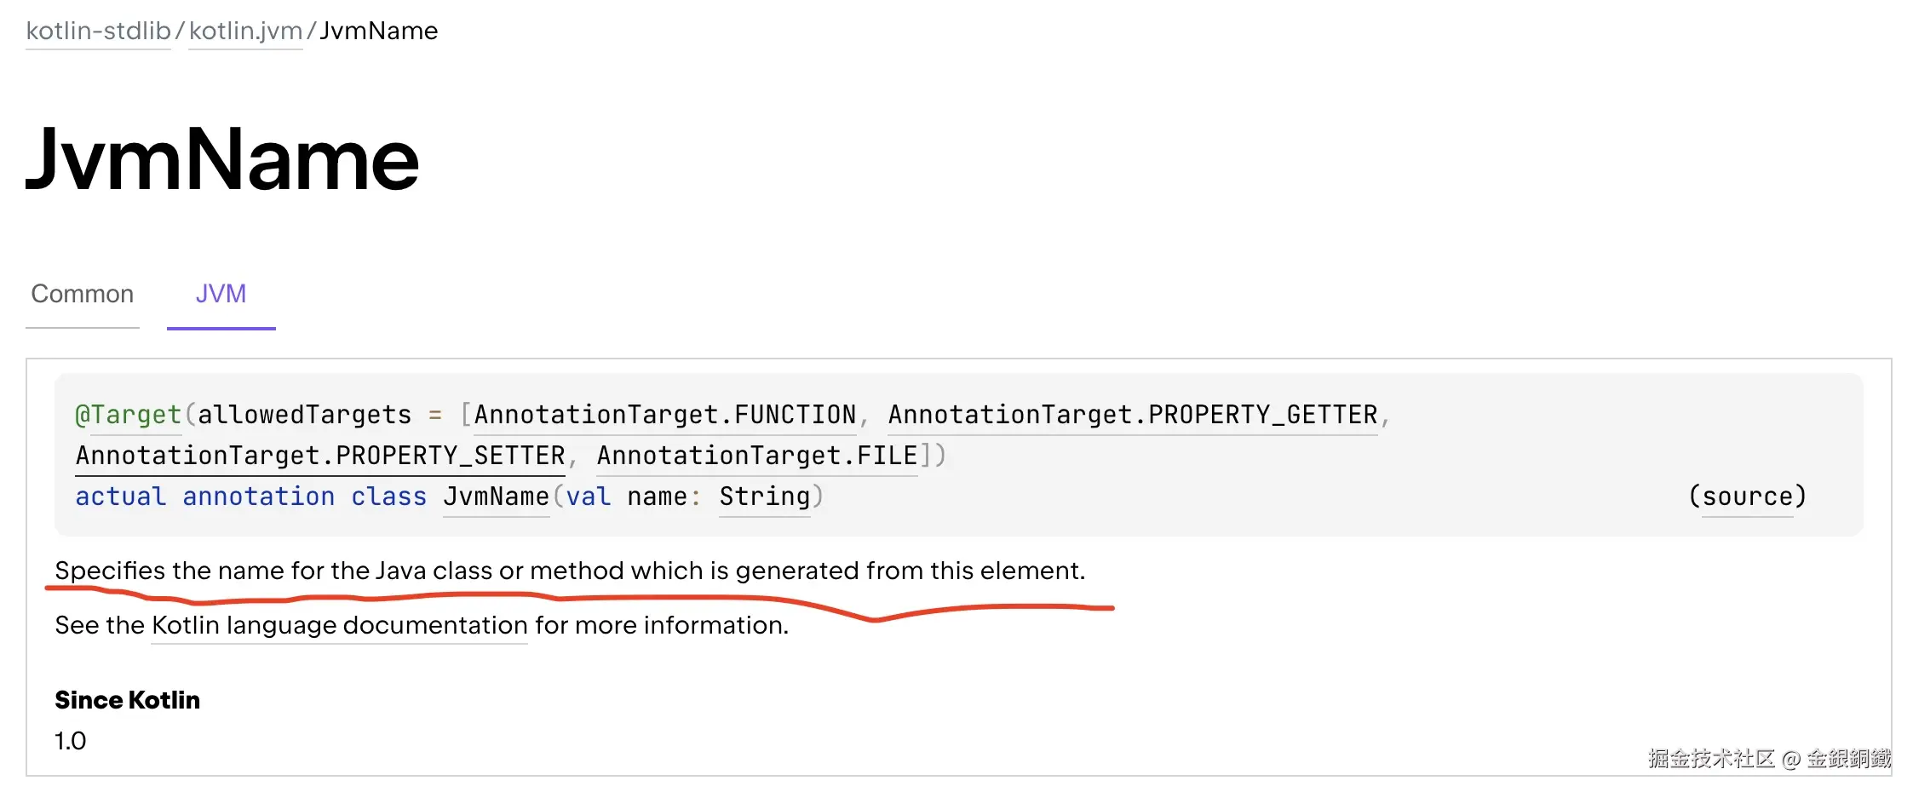Select the JVM platform tab
Image resolution: width=1913 pixels, height=792 pixels.
[x=221, y=294]
